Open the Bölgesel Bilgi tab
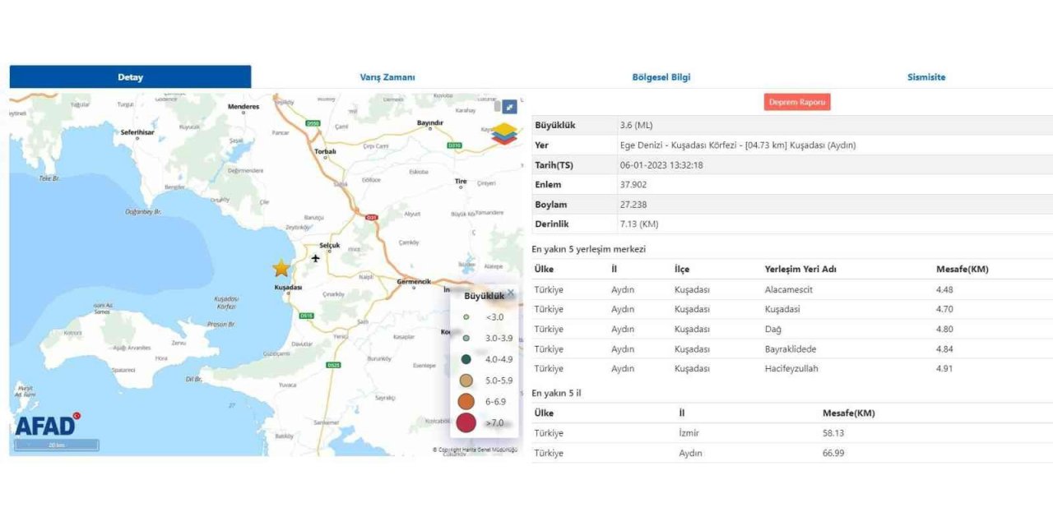 point(661,77)
